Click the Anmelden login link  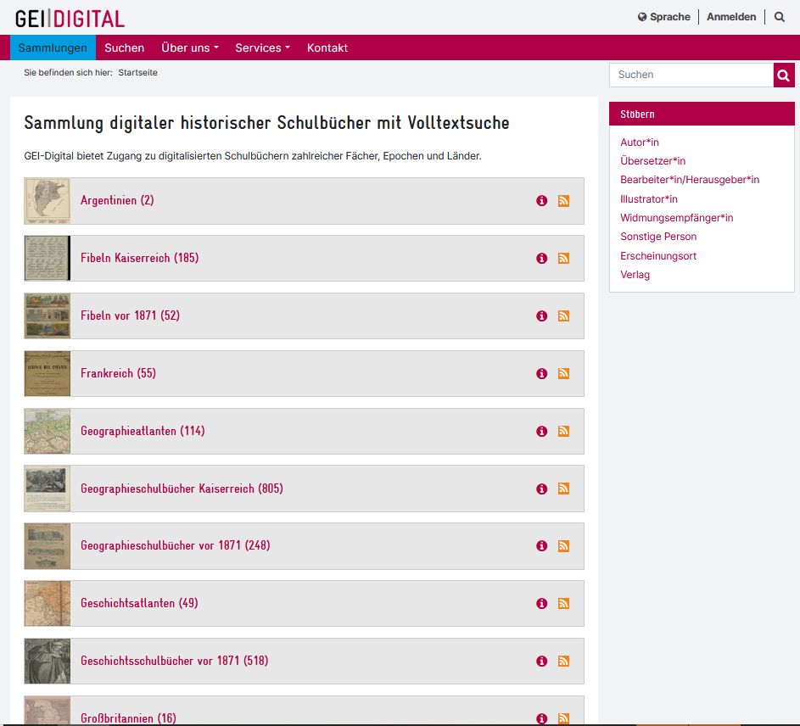pyautogui.click(x=731, y=17)
